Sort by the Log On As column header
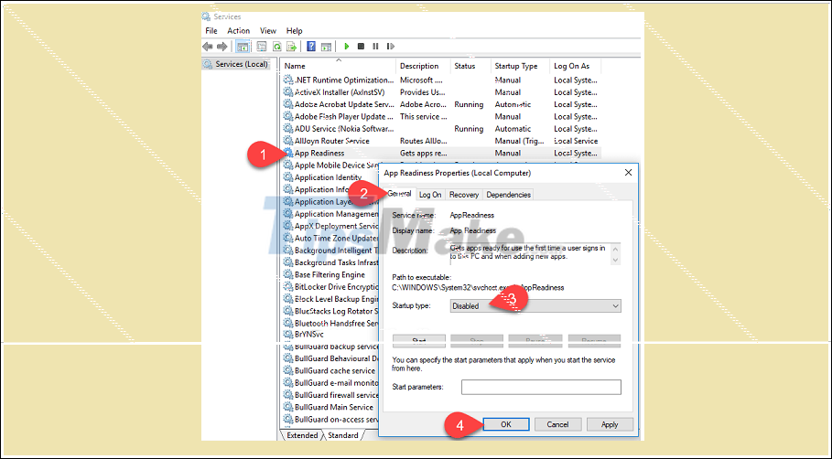This screenshot has height=459, width=832. [x=575, y=66]
